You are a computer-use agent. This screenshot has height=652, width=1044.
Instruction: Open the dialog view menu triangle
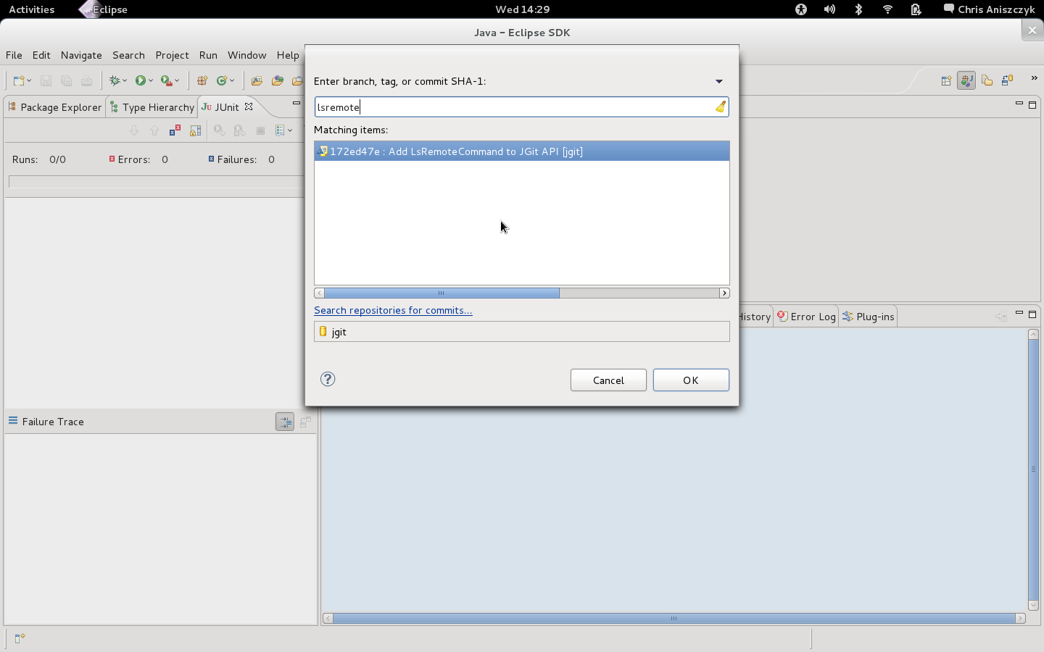(x=719, y=81)
